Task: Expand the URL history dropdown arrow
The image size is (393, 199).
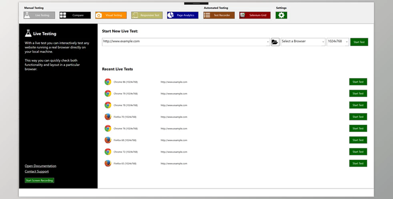Action: 268,42
